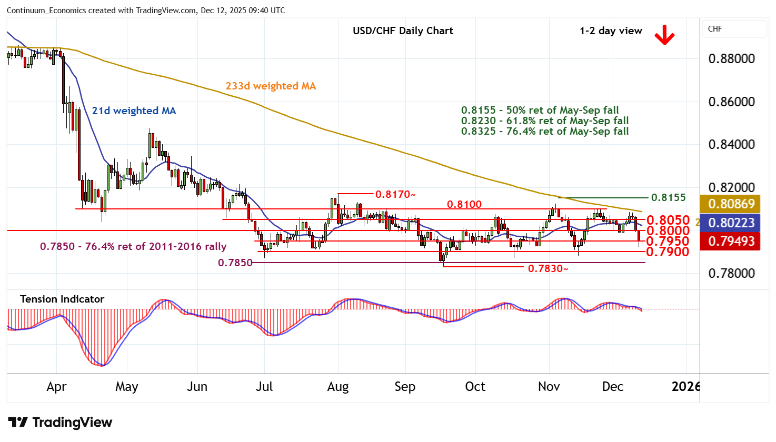Select the 233d weighted MA label
776x442 pixels.
point(271,86)
